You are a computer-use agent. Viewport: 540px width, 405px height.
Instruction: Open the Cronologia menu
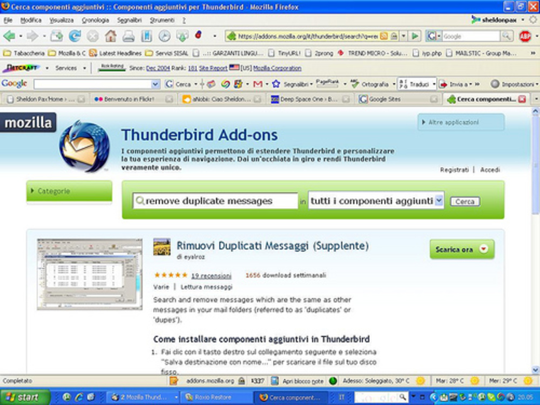click(x=95, y=20)
